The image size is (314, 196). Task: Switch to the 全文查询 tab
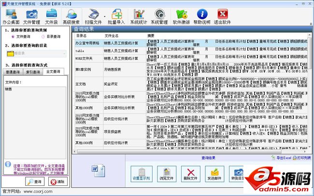pos(53,71)
